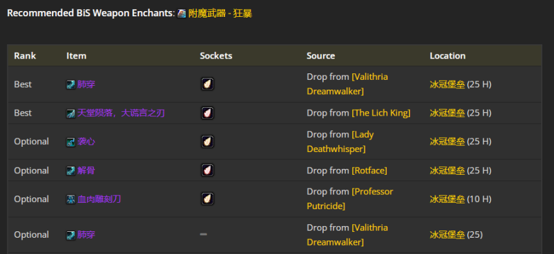Click the socket gem icon in The Lich King row
This screenshot has width=554, height=254.
coord(208,113)
